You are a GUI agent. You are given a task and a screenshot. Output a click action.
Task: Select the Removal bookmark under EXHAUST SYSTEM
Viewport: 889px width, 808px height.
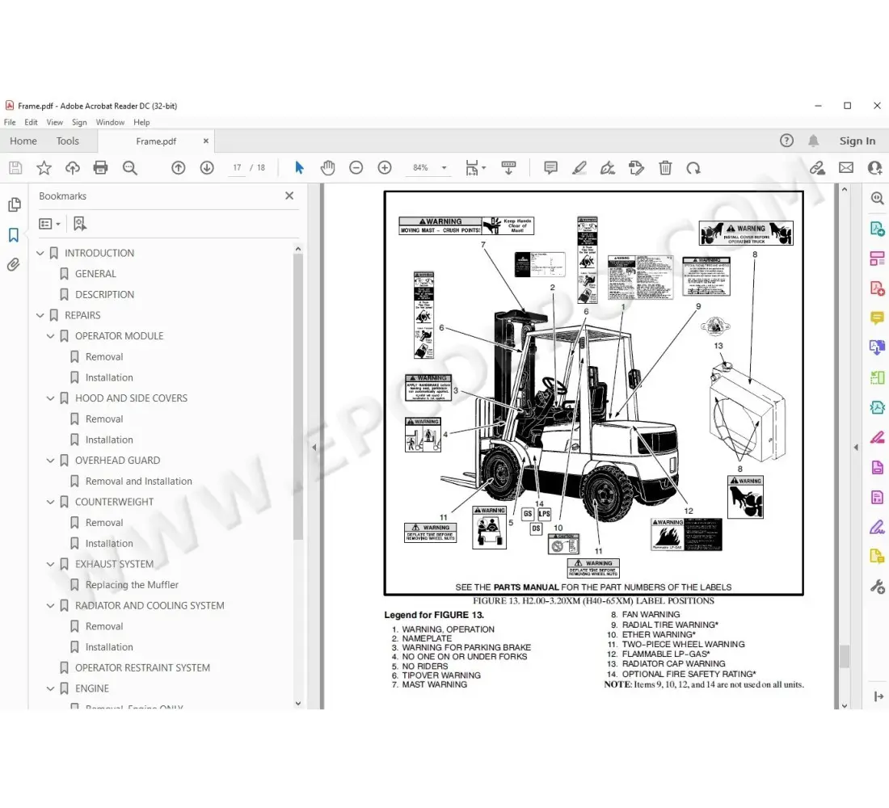129,584
